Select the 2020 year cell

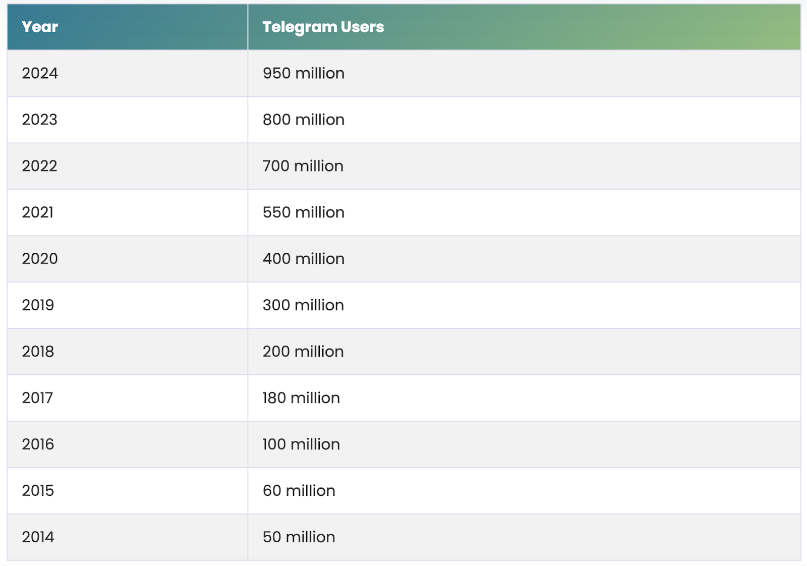pyautogui.click(x=39, y=259)
